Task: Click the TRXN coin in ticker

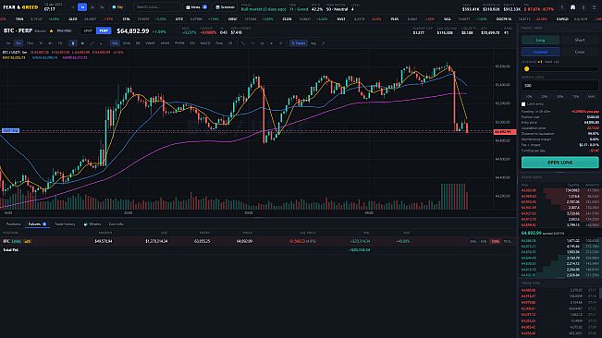Action: tap(19, 18)
